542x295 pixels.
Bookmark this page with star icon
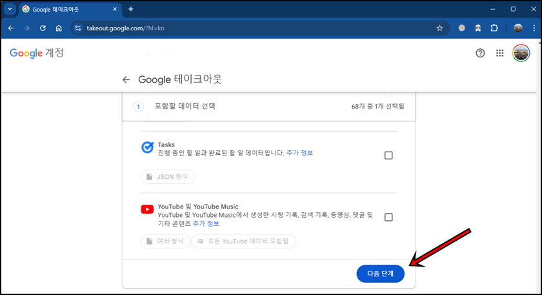click(x=439, y=28)
